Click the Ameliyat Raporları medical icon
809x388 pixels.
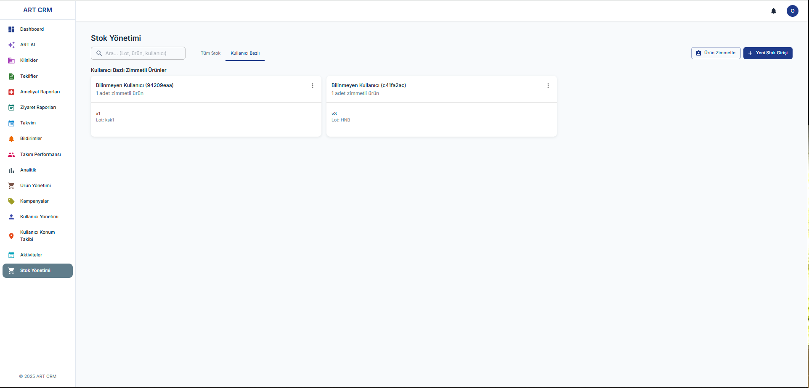[x=11, y=92]
